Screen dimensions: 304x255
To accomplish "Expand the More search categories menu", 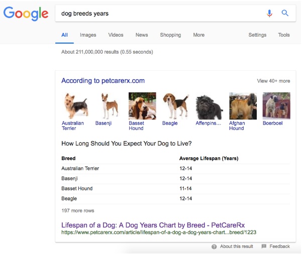I will [x=198, y=35].
